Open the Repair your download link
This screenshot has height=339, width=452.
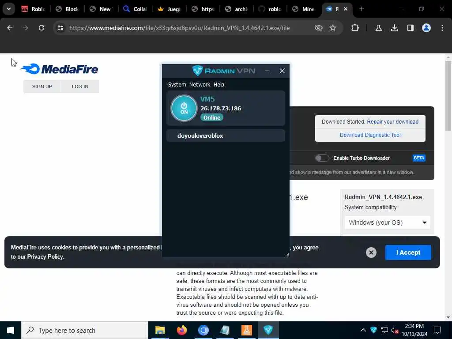click(392, 122)
